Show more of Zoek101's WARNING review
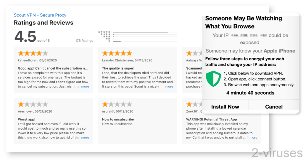The width and height of the screenshot is (303, 160). click(253, 138)
